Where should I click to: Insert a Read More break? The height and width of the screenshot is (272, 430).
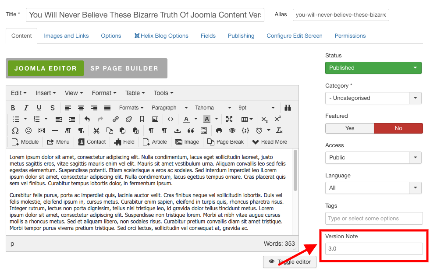[269, 141]
